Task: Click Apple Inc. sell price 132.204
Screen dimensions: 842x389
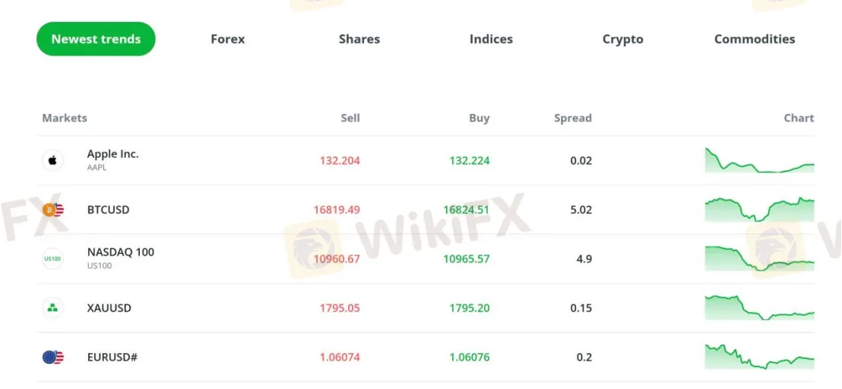Action: [x=340, y=160]
